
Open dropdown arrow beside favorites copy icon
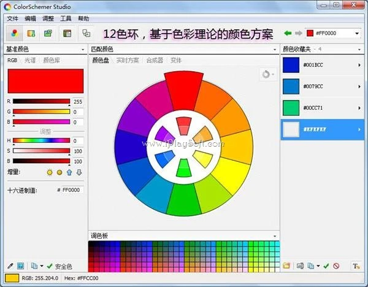click(x=318, y=266)
